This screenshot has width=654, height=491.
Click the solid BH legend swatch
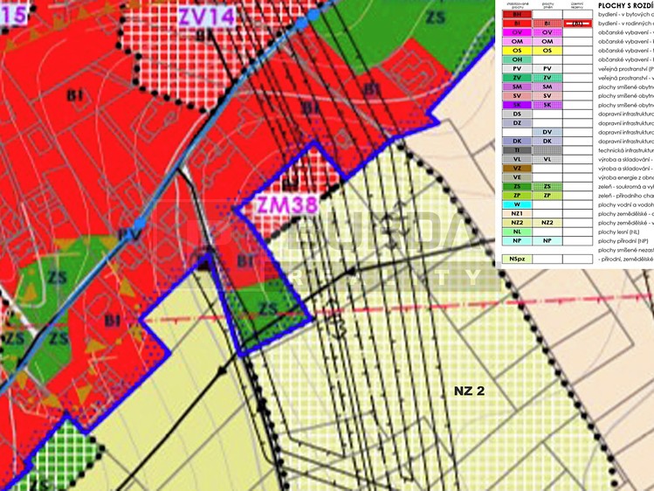[517, 15]
